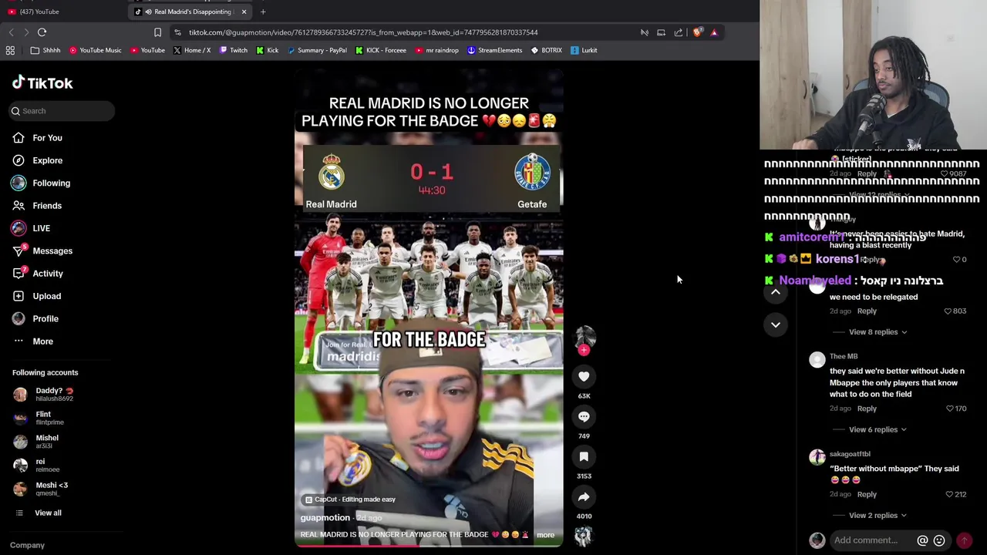Open the emoji picker in comment box
The height and width of the screenshot is (555, 987).
939,540
